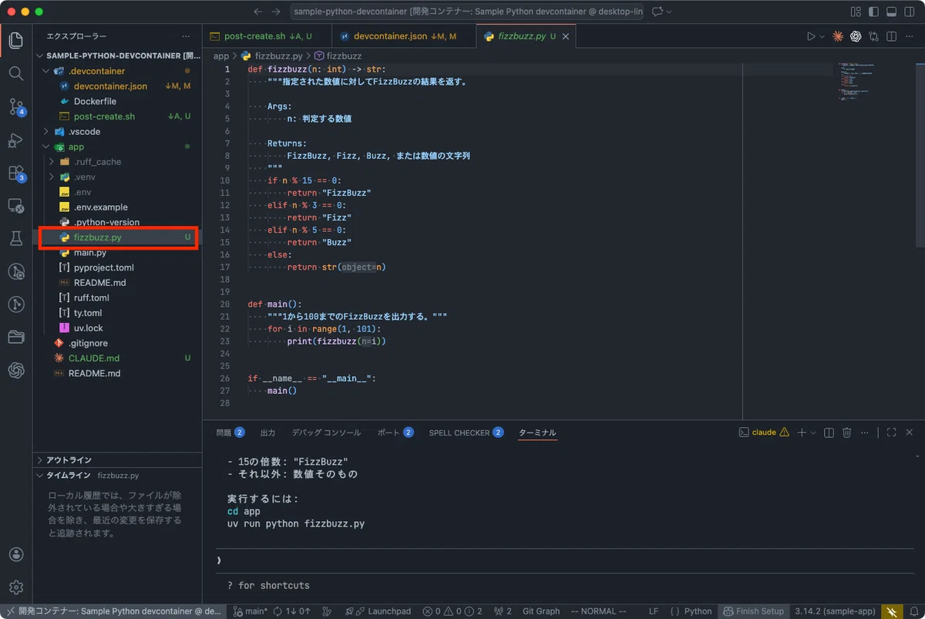925x619 pixels.
Task: Open Customize Layout icon in title bar
Action: tap(856, 12)
